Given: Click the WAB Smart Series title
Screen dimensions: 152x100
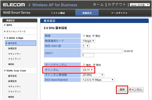Looking at the screenshot, I should [x=17, y=13].
